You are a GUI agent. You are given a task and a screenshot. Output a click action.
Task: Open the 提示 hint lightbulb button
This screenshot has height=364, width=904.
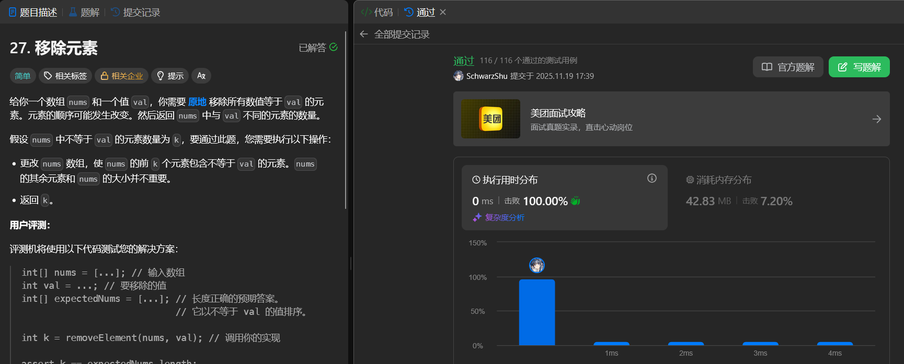pyautogui.click(x=170, y=76)
